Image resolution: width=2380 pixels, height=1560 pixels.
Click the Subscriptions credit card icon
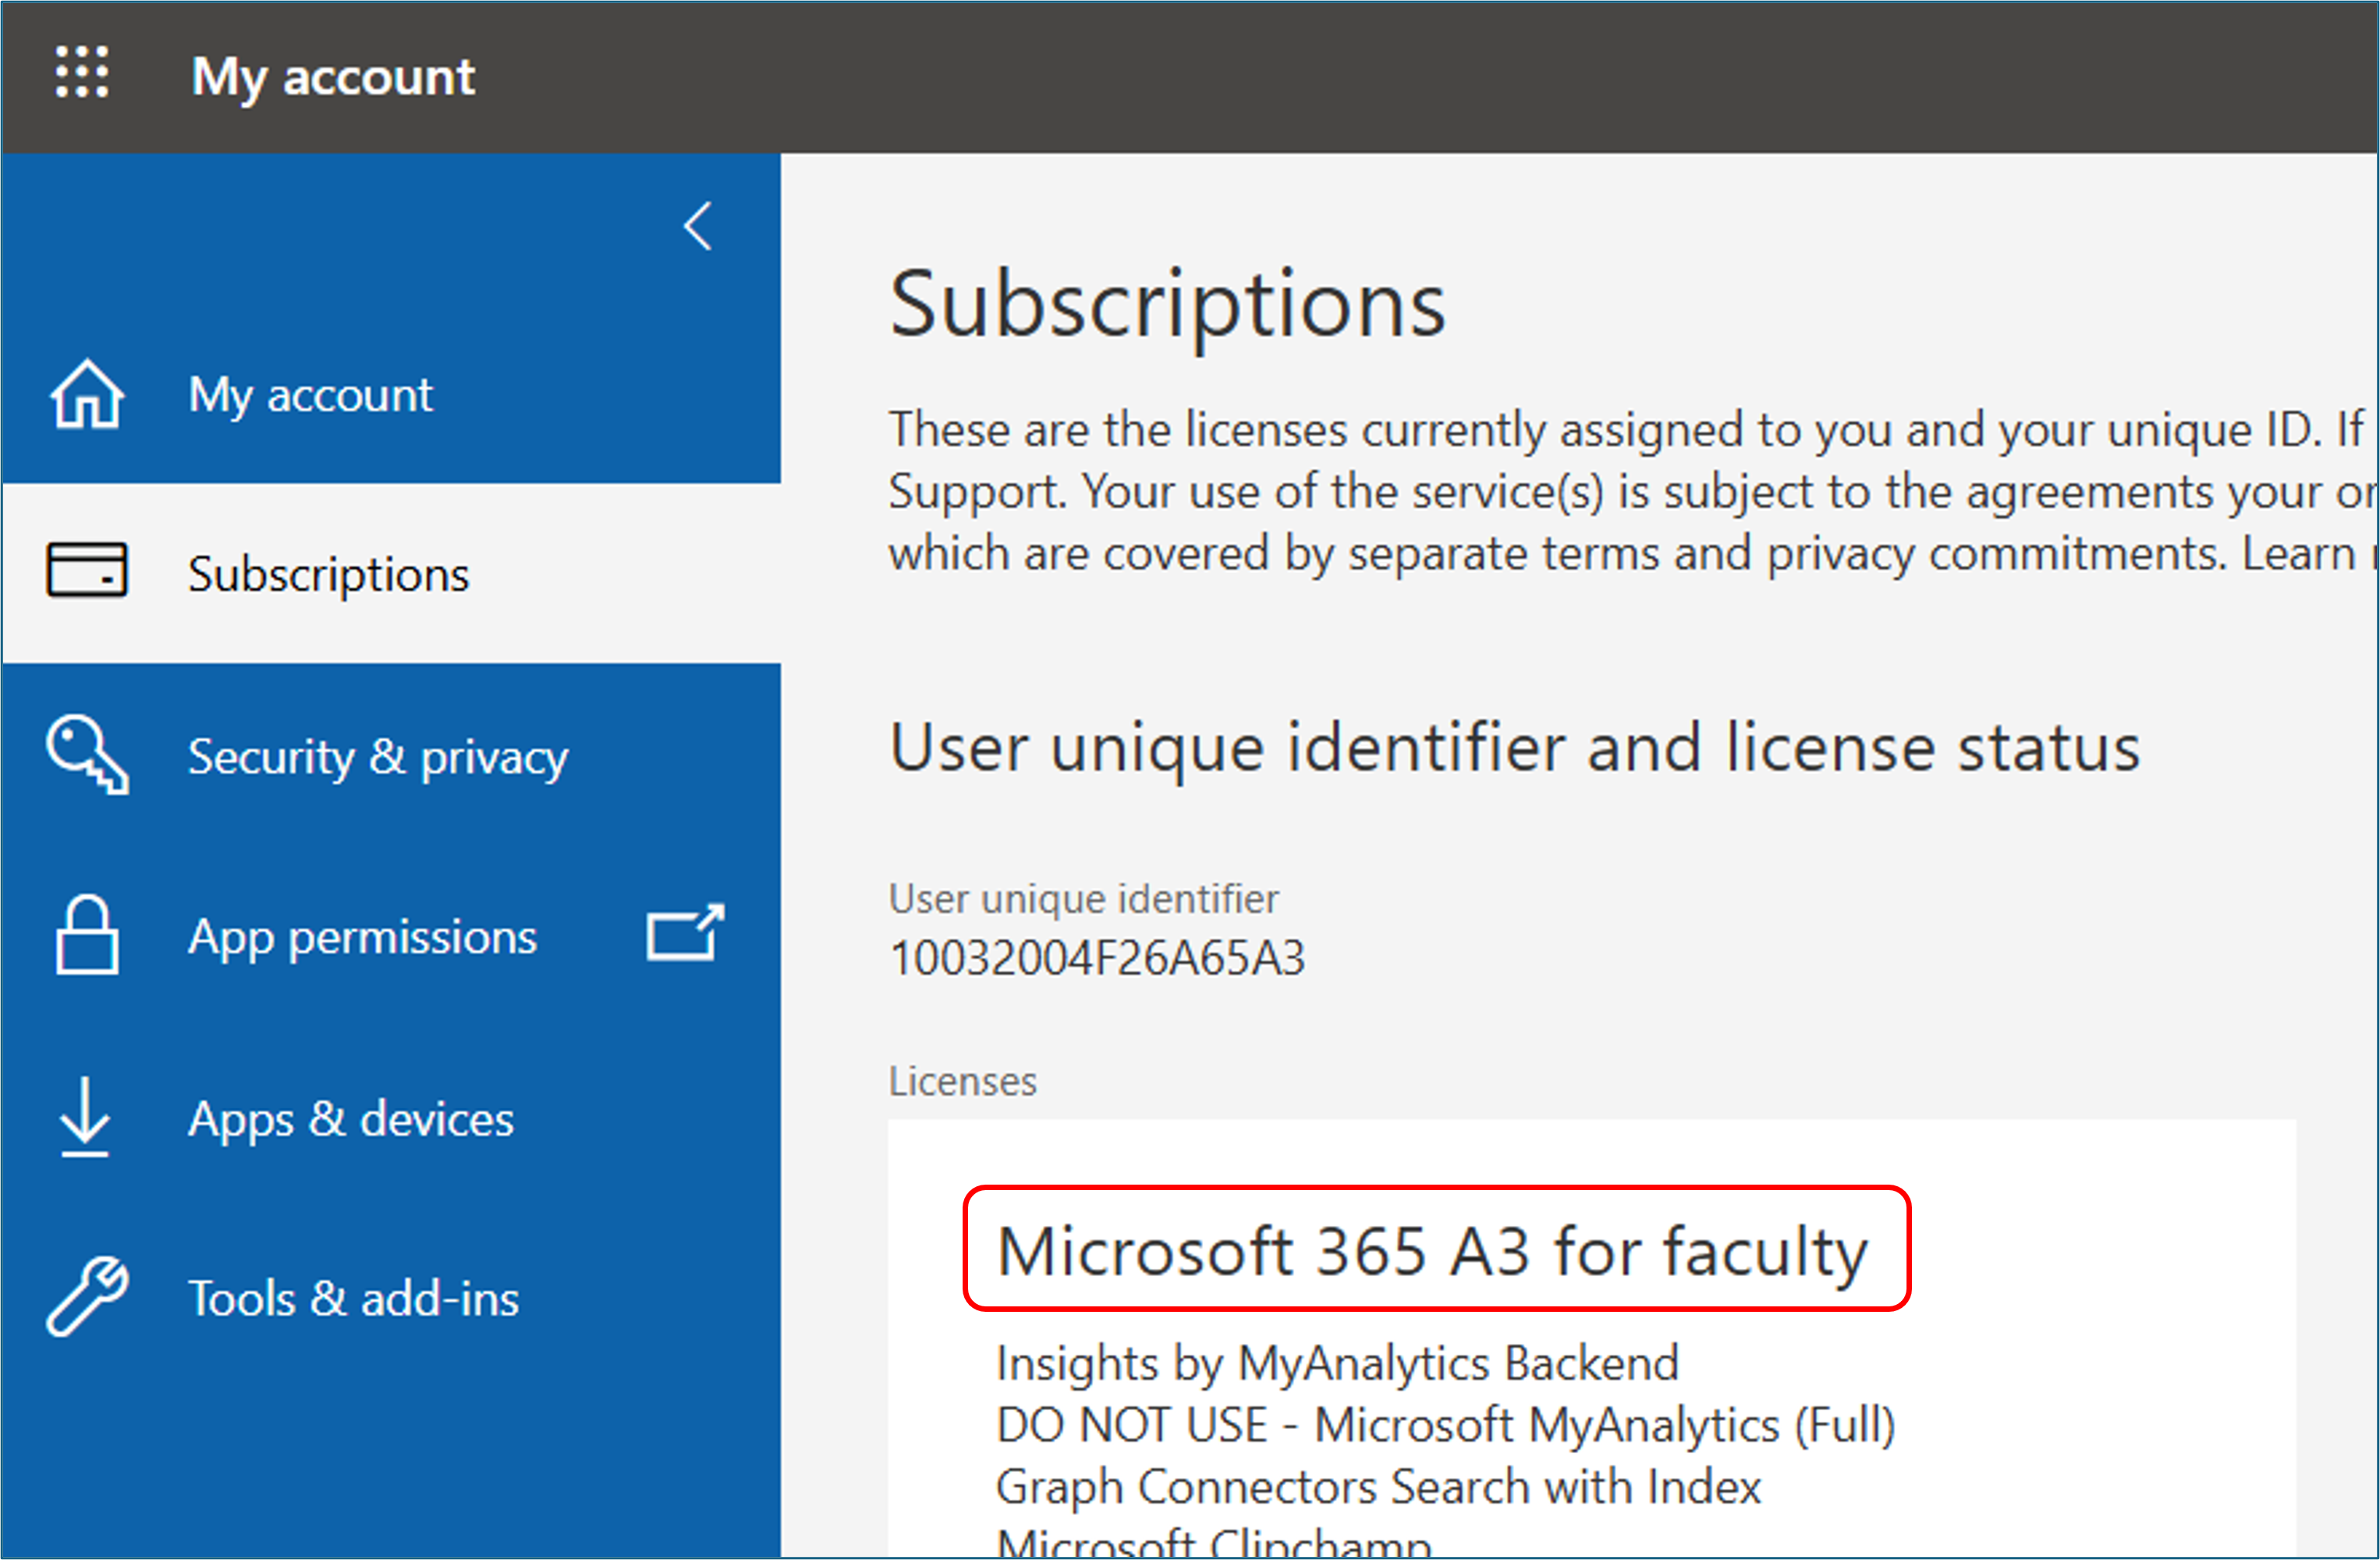pos(88,570)
